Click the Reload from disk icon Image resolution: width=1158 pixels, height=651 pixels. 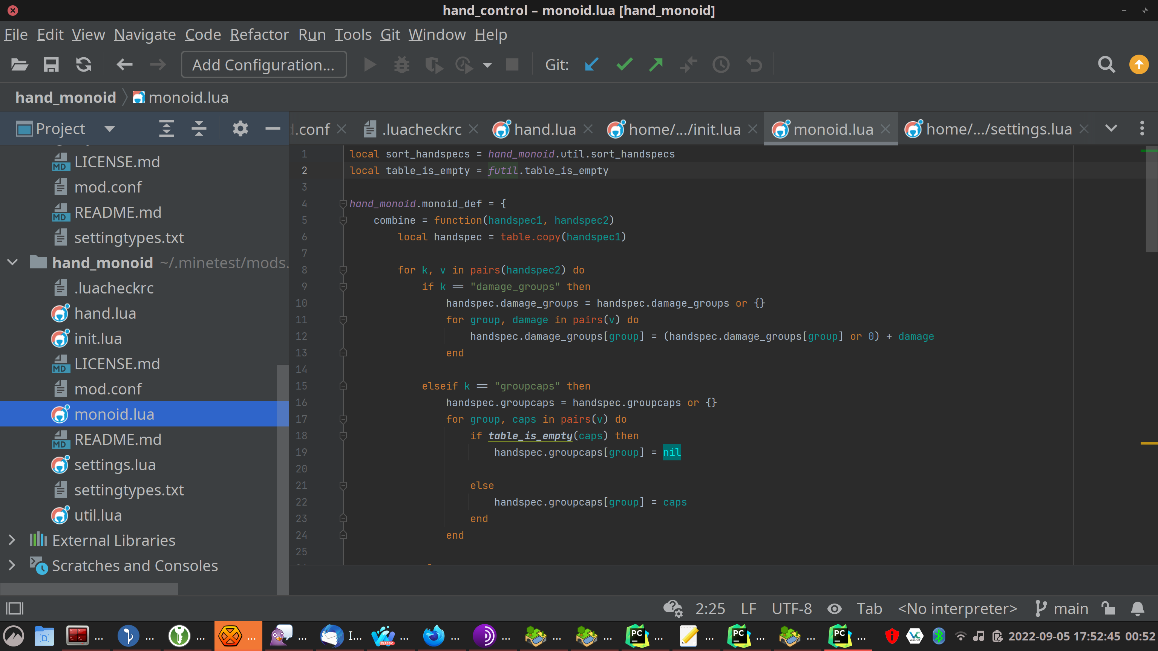click(84, 65)
